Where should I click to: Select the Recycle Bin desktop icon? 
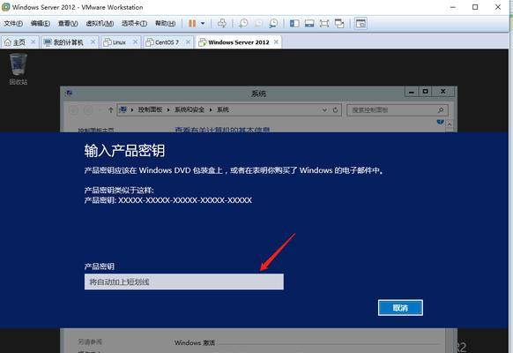[19, 69]
